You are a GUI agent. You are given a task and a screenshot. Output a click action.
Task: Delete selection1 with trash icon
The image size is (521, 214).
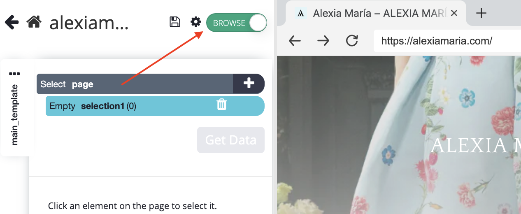(x=221, y=105)
